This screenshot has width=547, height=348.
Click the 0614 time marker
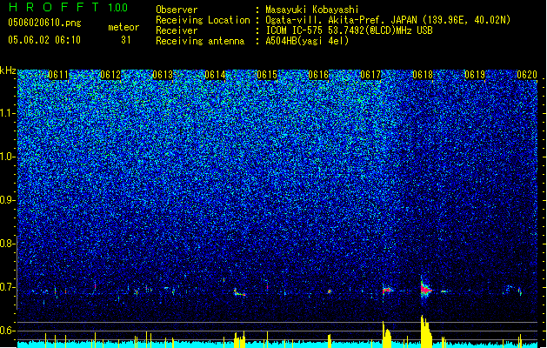(215, 75)
